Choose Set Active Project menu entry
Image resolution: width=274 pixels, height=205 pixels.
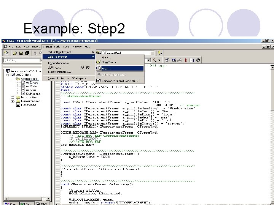[68, 52]
